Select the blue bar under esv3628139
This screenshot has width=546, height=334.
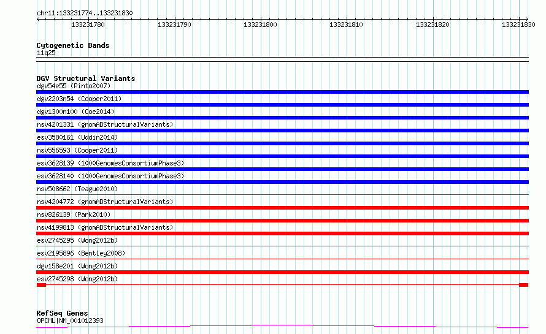coord(282,169)
